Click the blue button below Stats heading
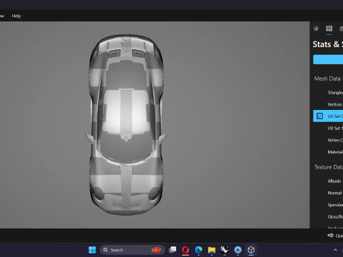The width and height of the screenshot is (343, 257). click(328, 59)
